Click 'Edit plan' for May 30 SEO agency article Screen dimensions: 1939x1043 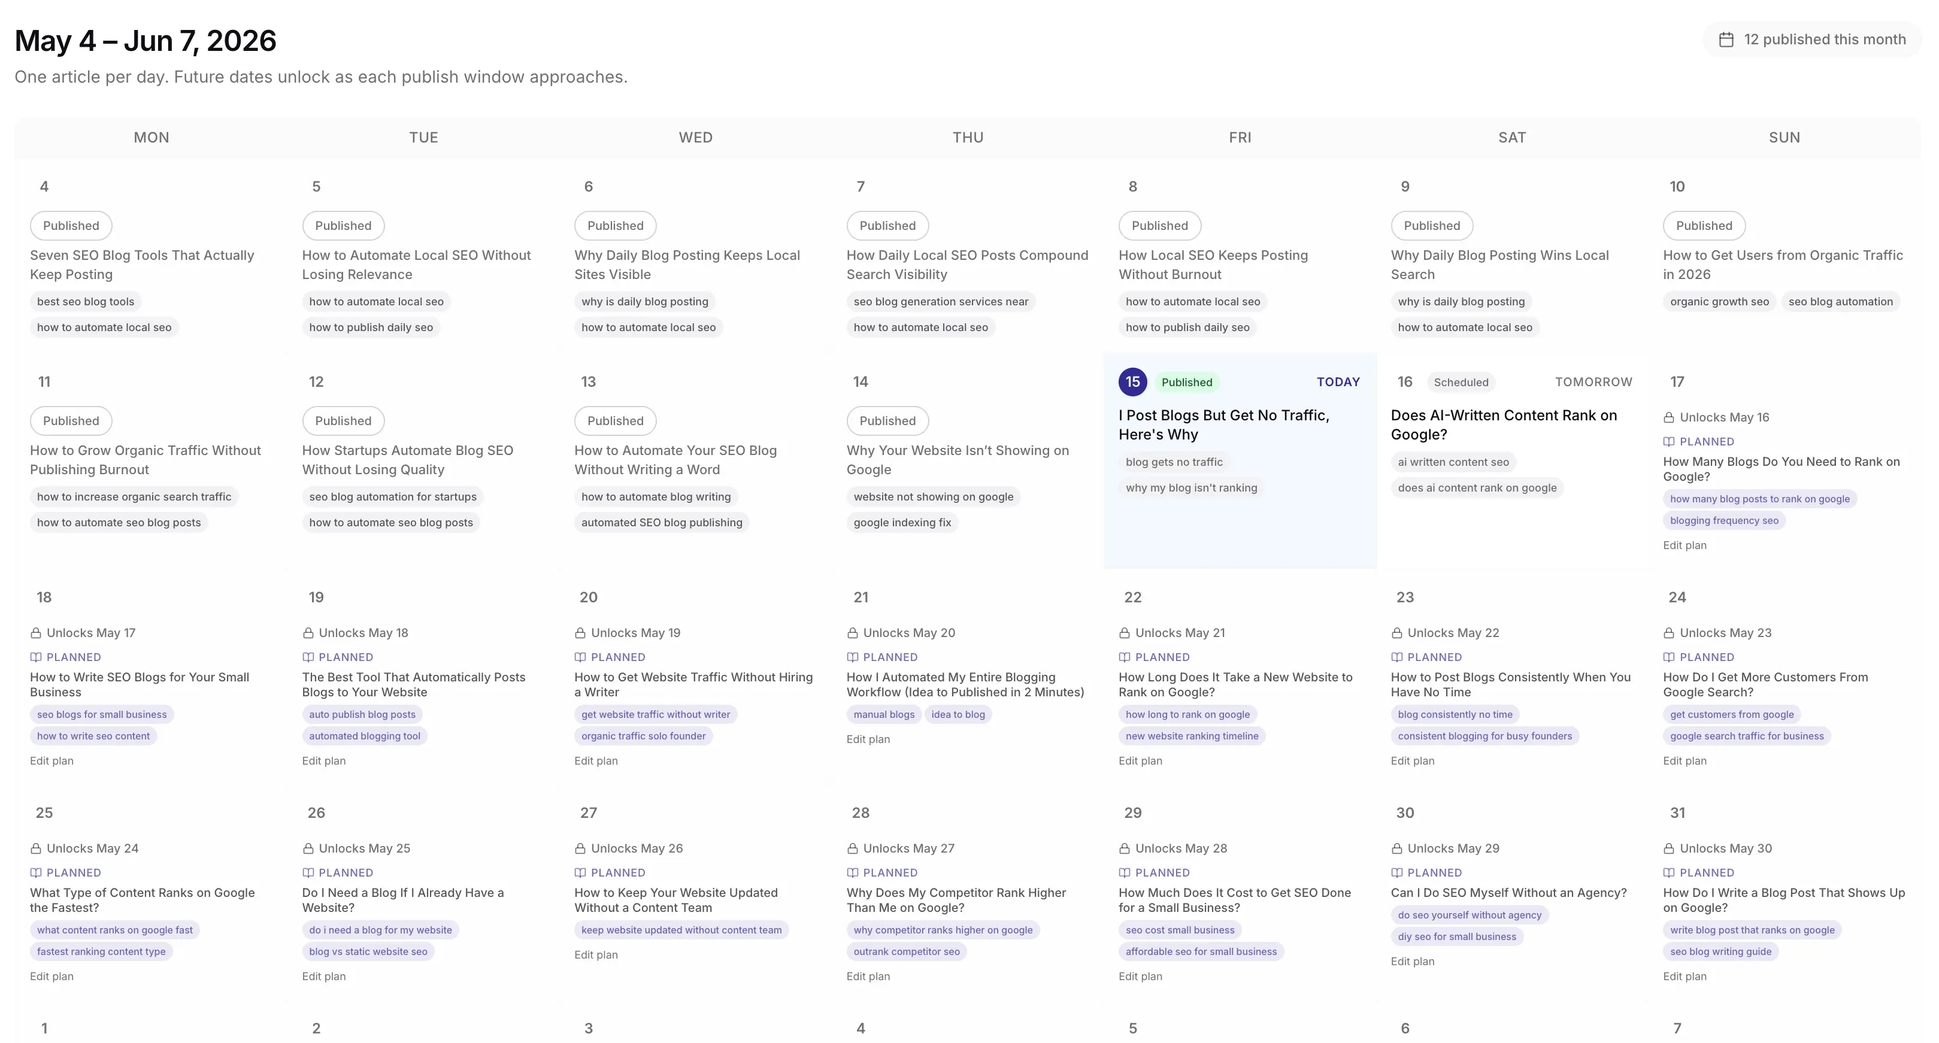pyautogui.click(x=1412, y=962)
